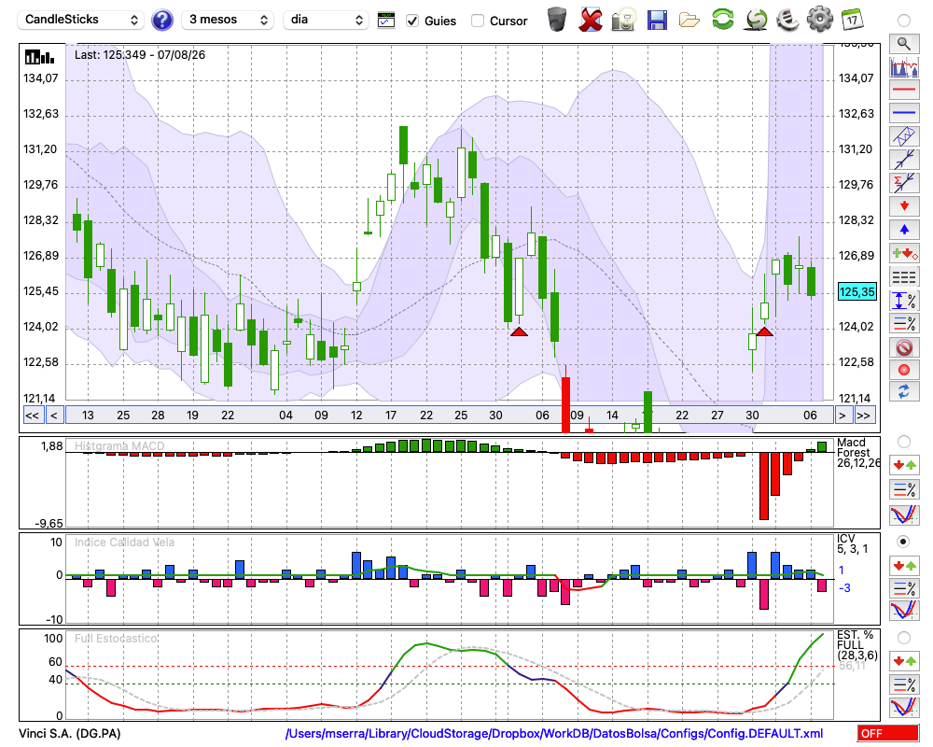Open the settings gear icon
The image size is (933, 747).
point(820,20)
